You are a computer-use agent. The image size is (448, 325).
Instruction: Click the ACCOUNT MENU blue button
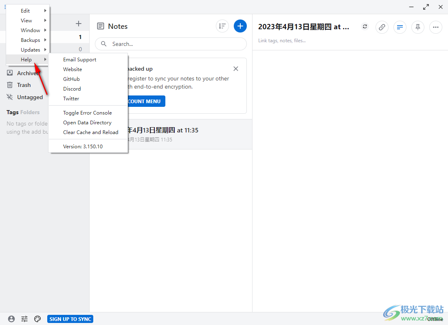pos(146,101)
